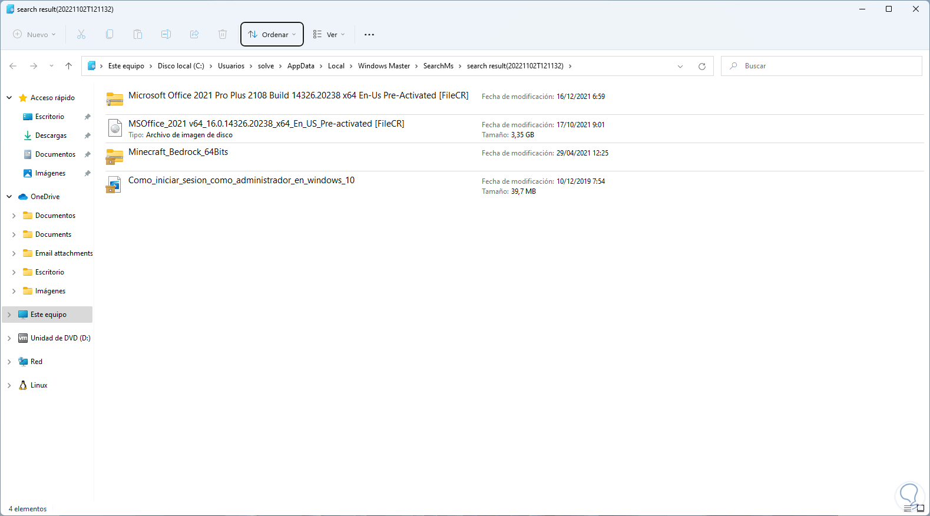Click the Delete trash icon

click(223, 34)
